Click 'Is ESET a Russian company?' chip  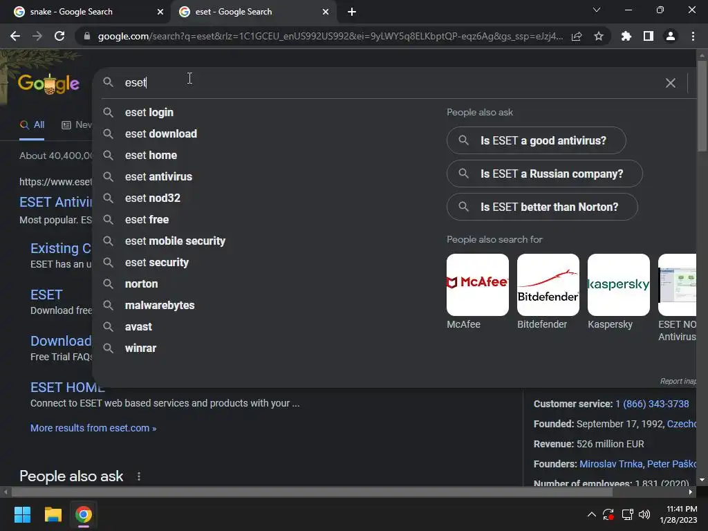pyautogui.click(x=545, y=174)
